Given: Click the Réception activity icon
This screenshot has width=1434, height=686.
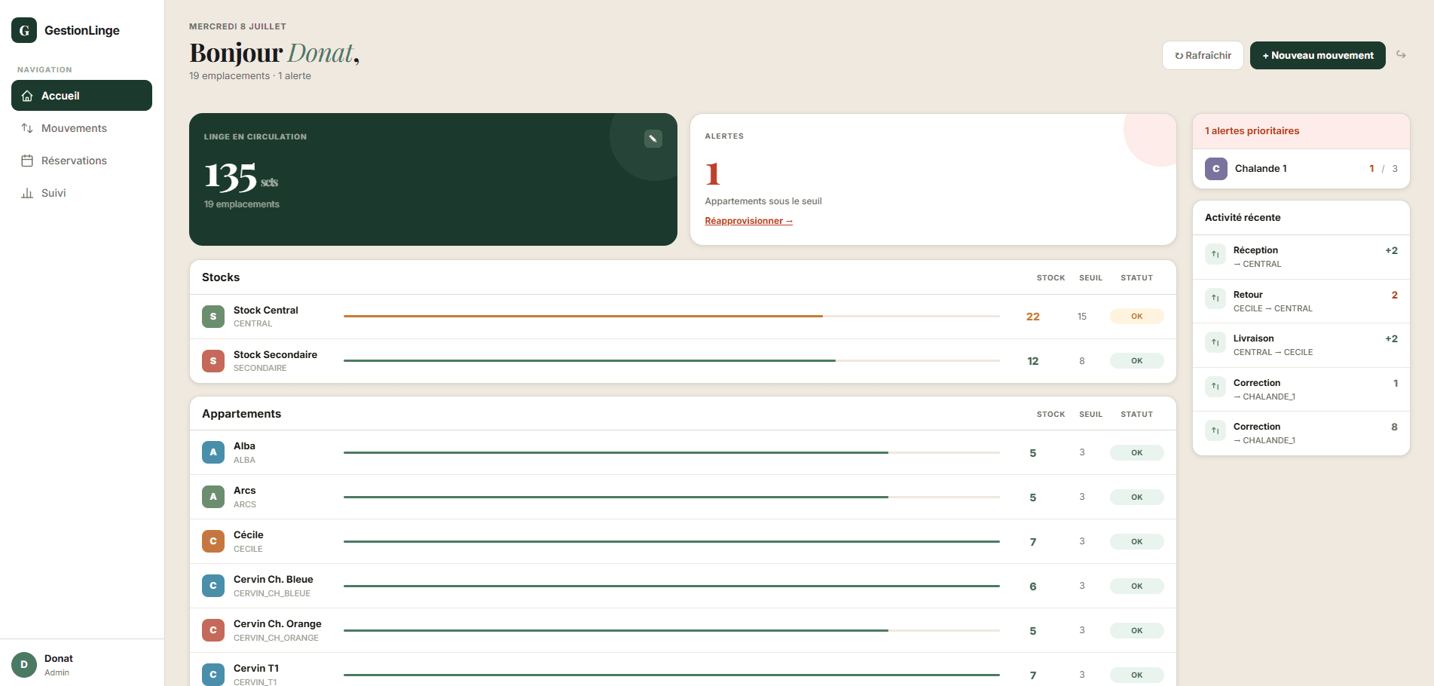Looking at the screenshot, I should pos(1215,254).
